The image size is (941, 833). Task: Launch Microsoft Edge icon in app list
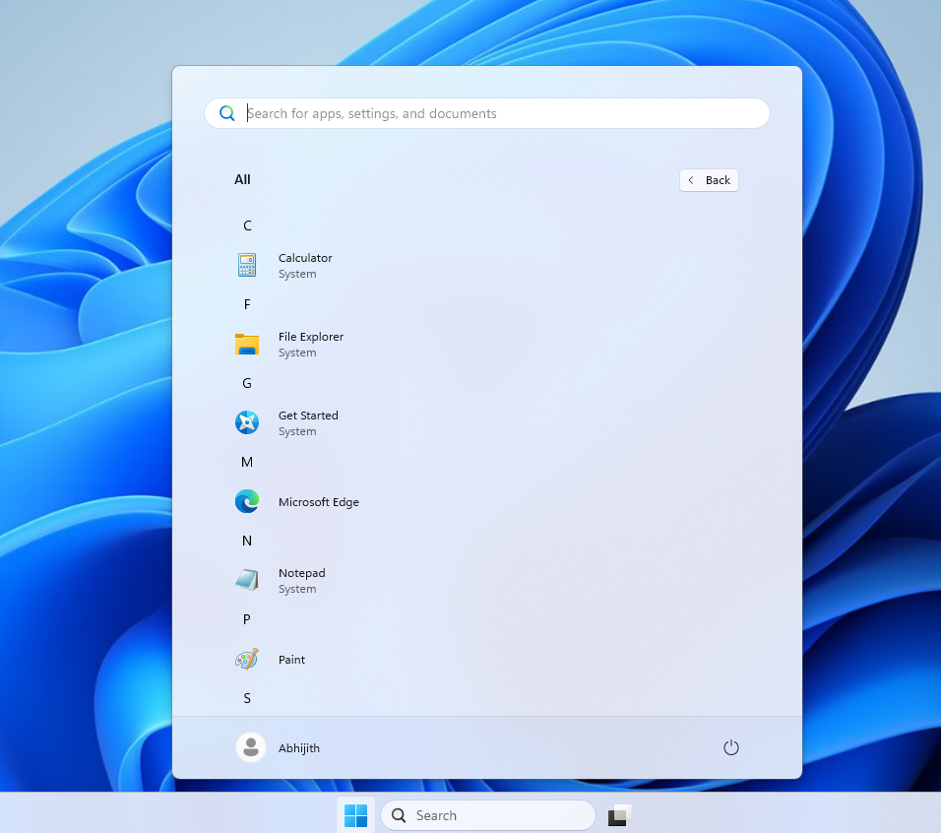pyautogui.click(x=247, y=502)
